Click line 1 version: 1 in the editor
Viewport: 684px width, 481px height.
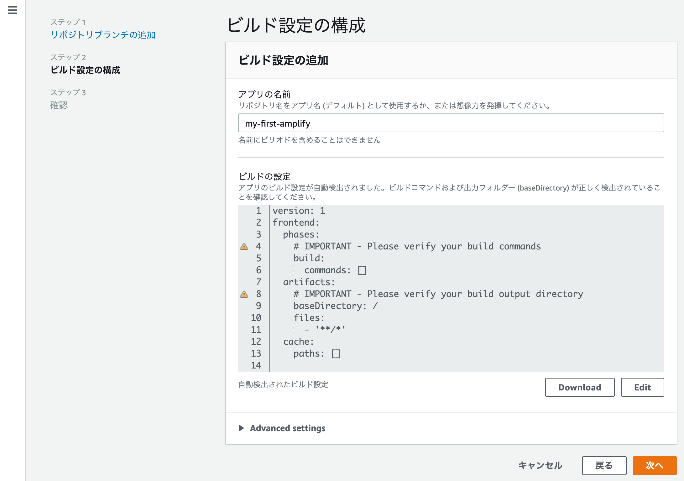(x=299, y=211)
